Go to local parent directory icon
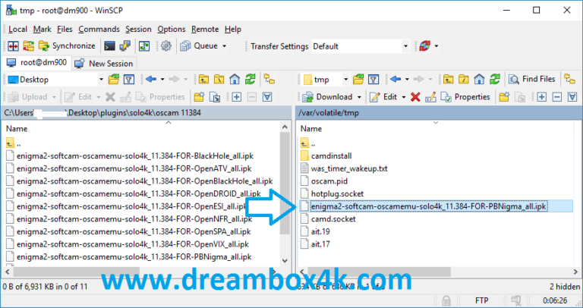 [203, 79]
